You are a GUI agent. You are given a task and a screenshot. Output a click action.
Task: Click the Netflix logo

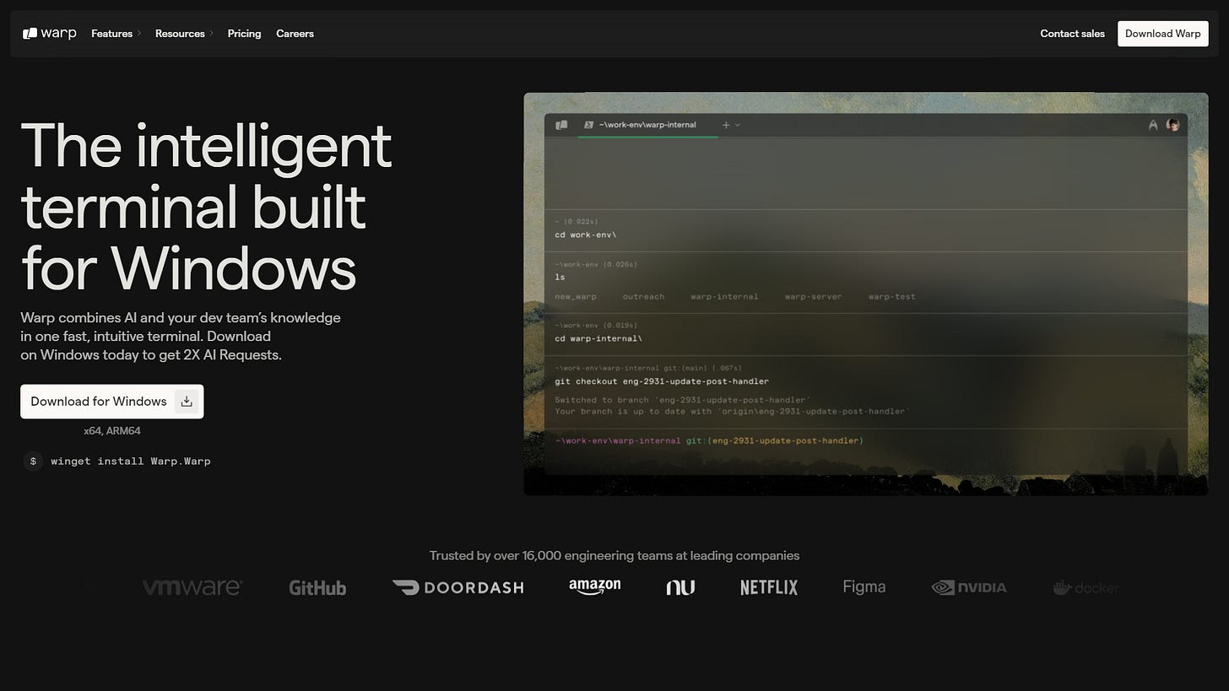(769, 587)
